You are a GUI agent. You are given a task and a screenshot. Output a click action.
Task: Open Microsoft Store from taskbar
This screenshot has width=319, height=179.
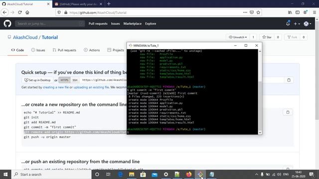pos(143,175)
